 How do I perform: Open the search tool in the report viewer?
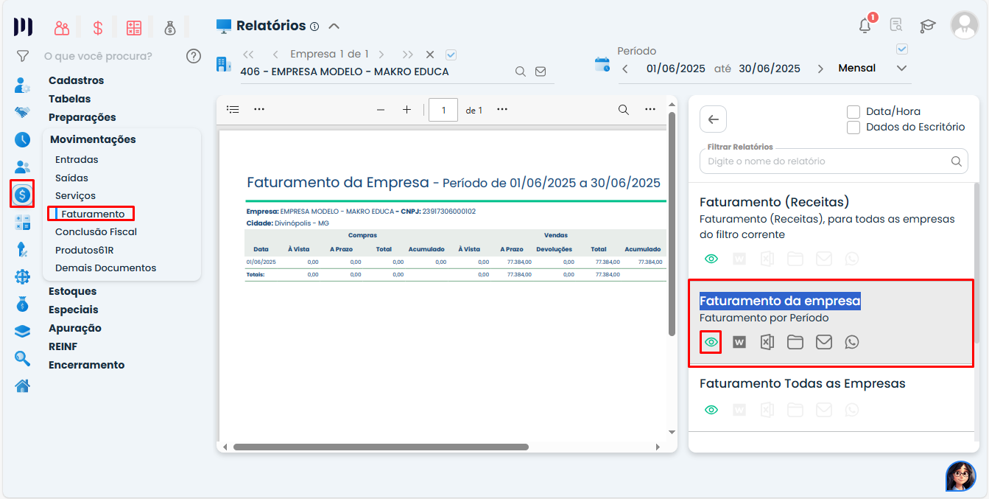(623, 109)
